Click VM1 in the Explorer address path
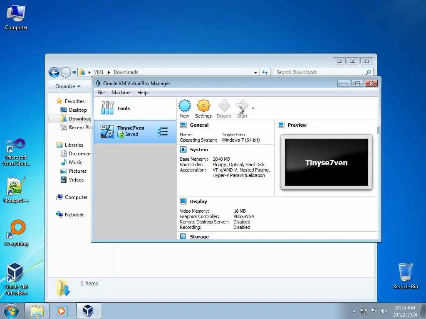 click(x=99, y=72)
